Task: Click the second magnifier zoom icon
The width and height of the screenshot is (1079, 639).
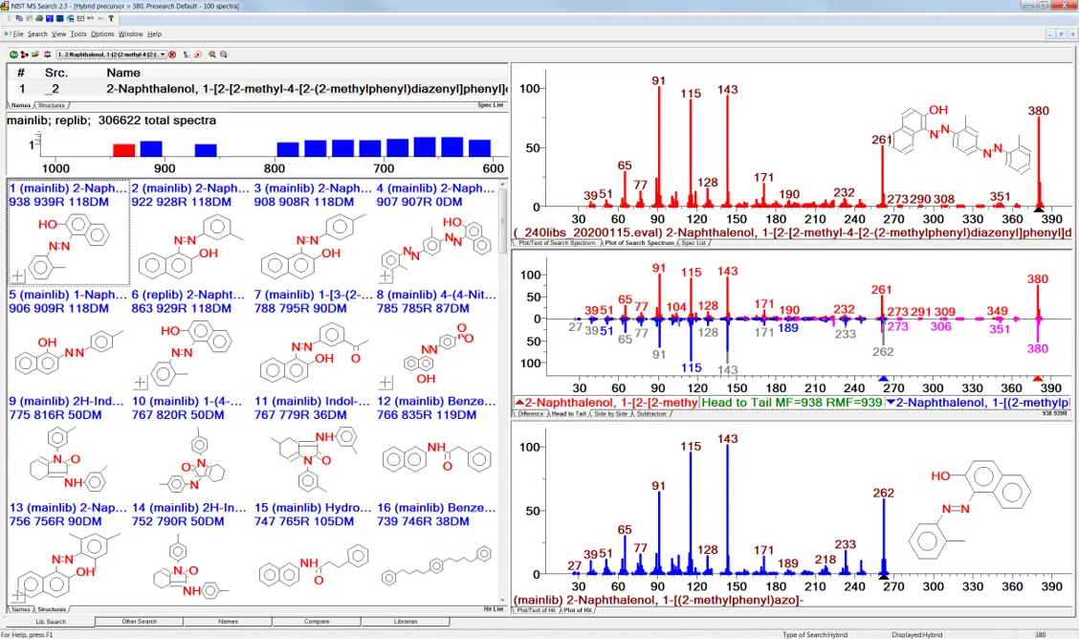Action: click(224, 55)
